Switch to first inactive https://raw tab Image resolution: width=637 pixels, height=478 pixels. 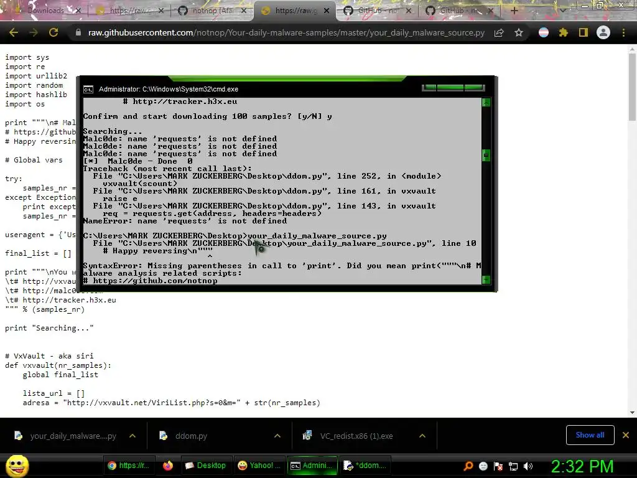click(x=129, y=11)
